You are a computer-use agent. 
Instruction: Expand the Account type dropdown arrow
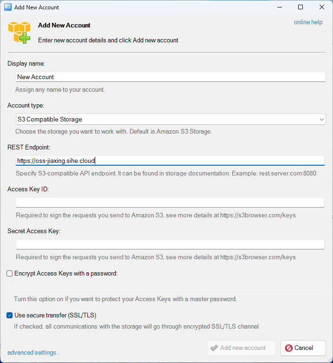(x=321, y=120)
